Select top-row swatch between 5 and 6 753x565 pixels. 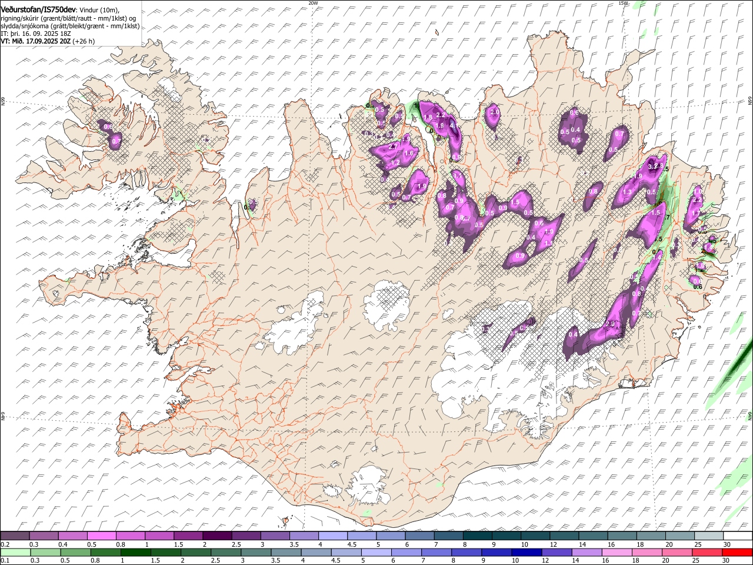[391, 536]
